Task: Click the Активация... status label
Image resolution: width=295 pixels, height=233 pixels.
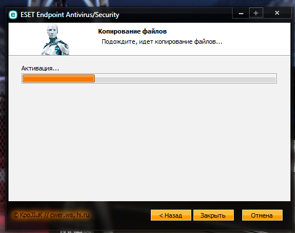Action: (40, 68)
